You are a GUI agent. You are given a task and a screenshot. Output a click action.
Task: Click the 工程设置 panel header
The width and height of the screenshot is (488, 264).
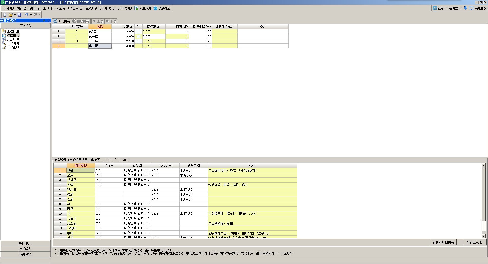tap(25, 26)
